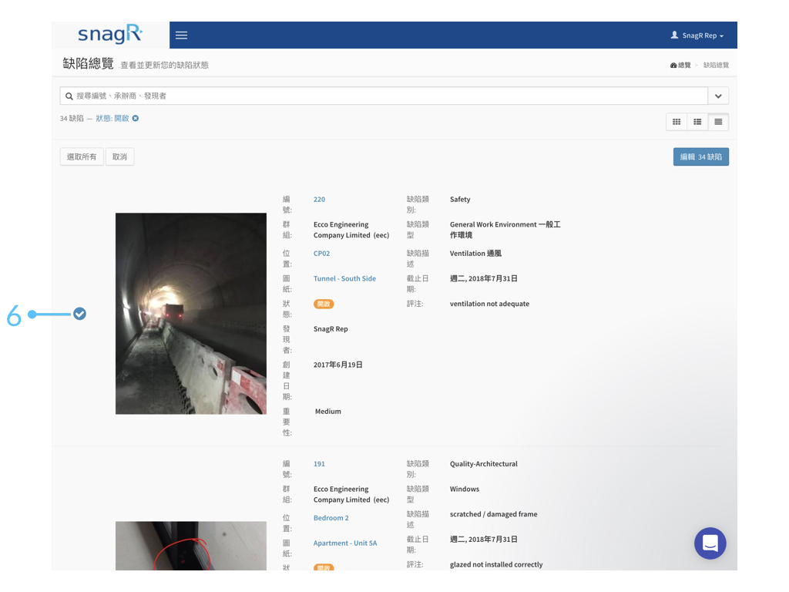
Task: Click the 取消 button
Action: [x=119, y=156]
